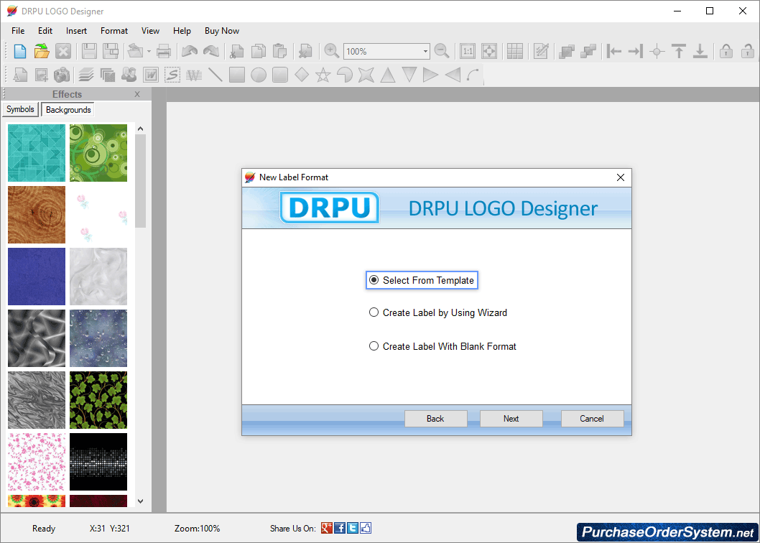
Task: Open the View menu
Action: (150, 31)
